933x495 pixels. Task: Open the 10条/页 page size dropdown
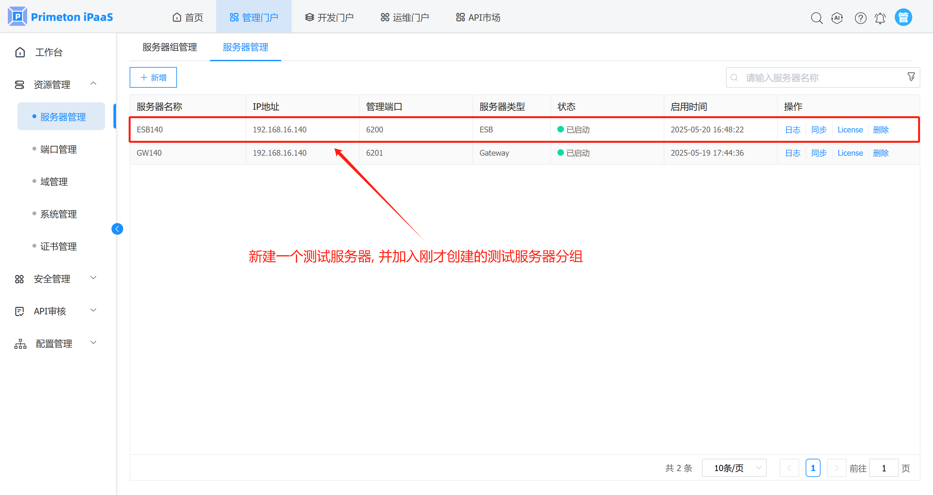click(x=734, y=468)
